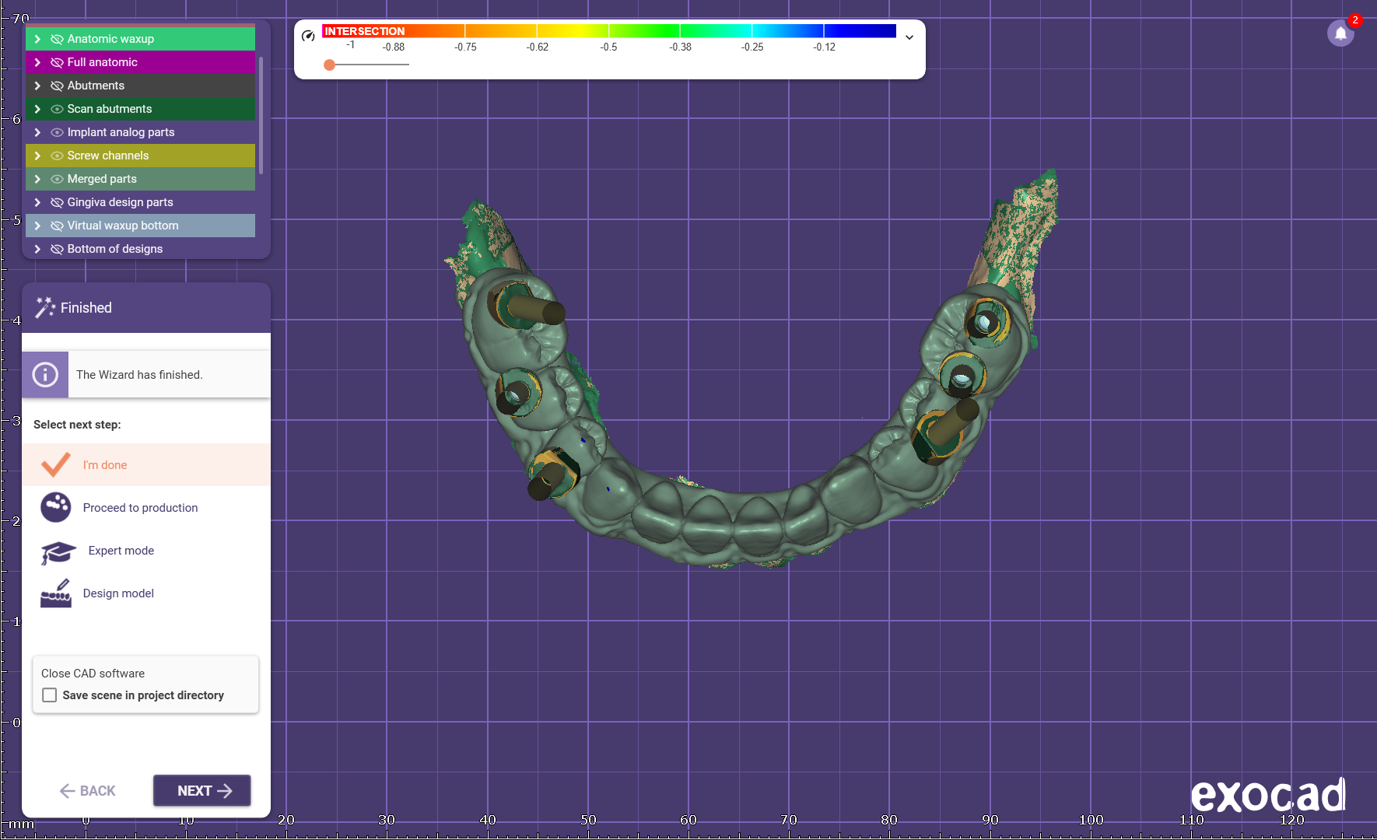
Task: Click the Proceed to production palette icon
Action: point(56,507)
